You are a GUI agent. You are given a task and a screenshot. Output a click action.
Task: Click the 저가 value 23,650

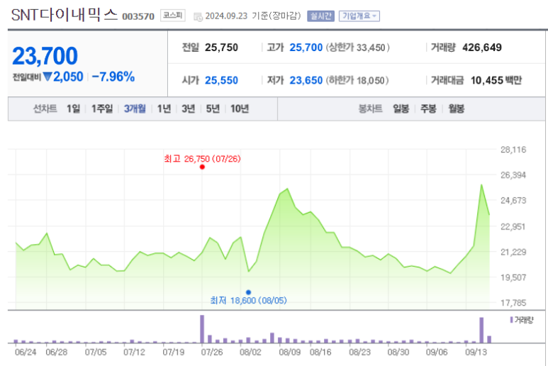pyautogui.click(x=306, y=80)
